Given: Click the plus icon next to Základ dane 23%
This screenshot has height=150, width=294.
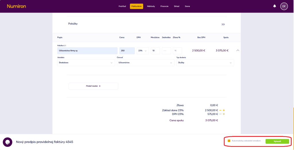Looking at the screenshot, I should pos(224,110).
